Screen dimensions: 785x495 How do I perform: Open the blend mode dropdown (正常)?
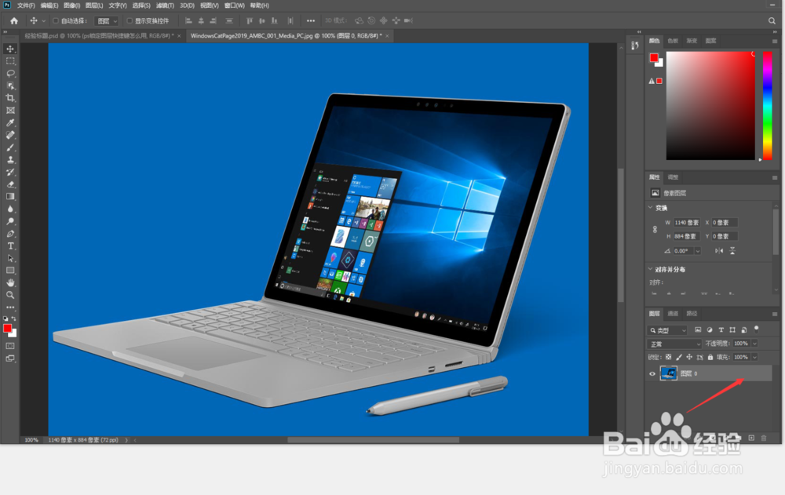(675, 344)
